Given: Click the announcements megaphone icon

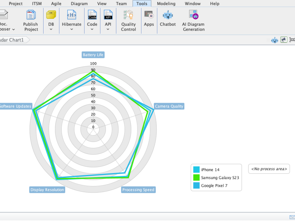Looking at the screenshot, I should coord(284,40).
